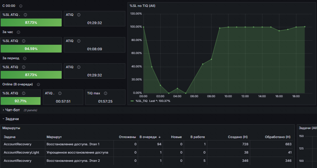317x168 pixels.
Task: Click info icon beside За час heading
Action: tap(18, 32)
